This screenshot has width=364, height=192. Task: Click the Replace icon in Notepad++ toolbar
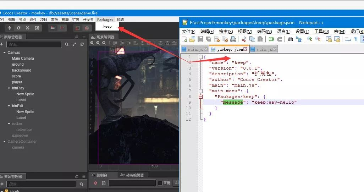[x=298, y=39]
